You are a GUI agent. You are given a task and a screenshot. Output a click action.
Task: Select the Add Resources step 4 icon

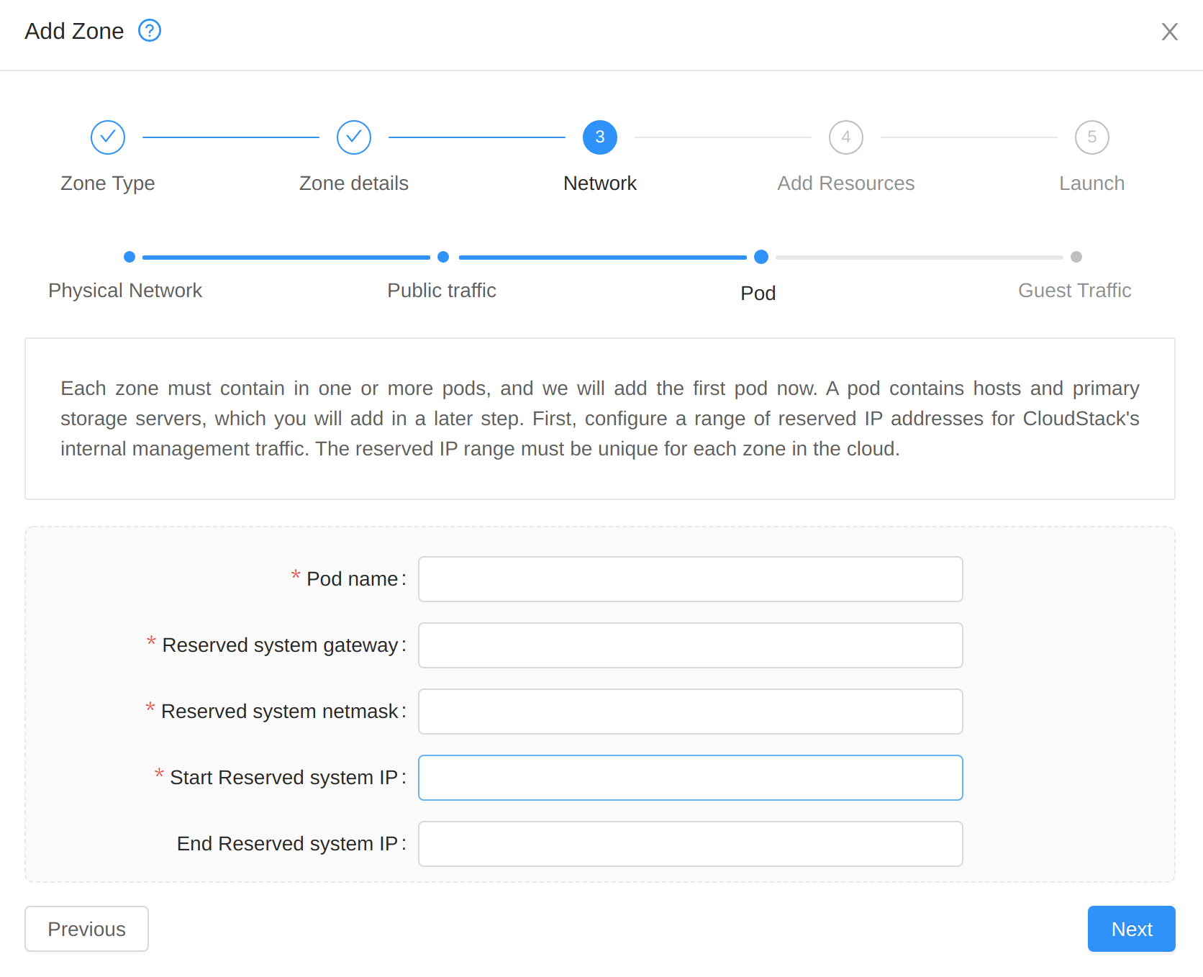pyautogui.click(x=846, y=137)
